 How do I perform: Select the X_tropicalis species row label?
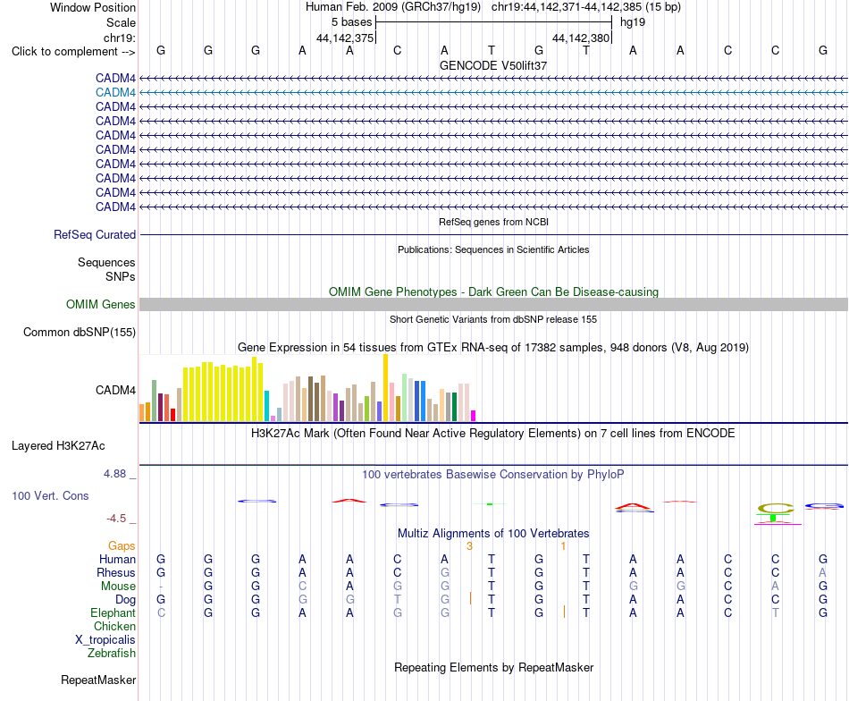pyautogui.click(x=105, y=640)
